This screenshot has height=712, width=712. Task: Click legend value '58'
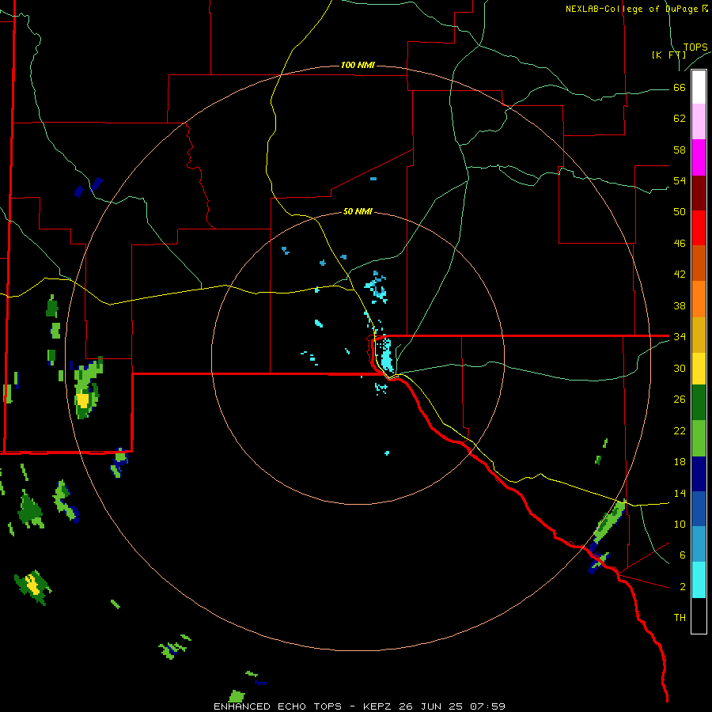click(x=680, y=150)
